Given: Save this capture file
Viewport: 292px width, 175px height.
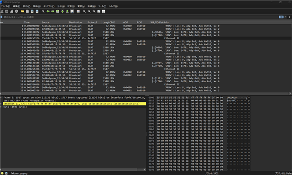Looking at the screenshot, I should [27, 11].
